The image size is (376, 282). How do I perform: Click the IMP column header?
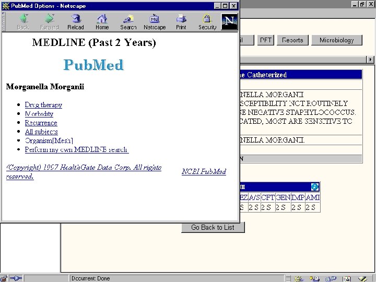298,197
